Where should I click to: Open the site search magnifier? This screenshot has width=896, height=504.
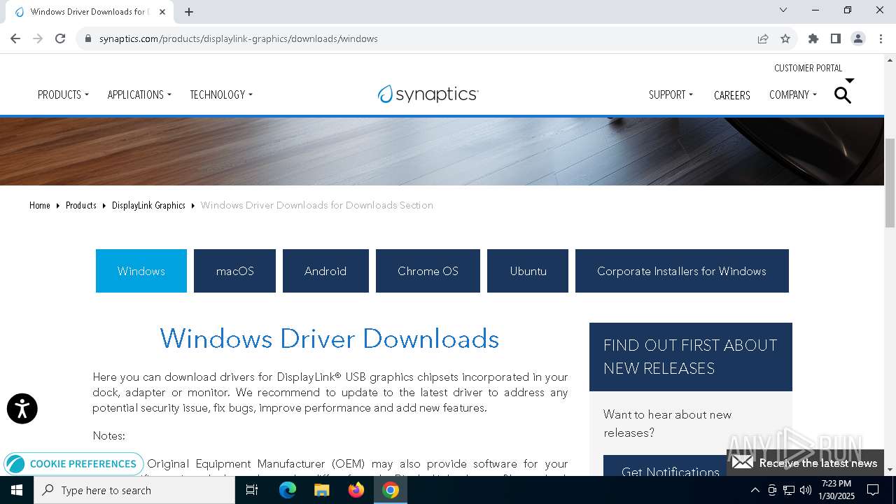tap(843, 95)
